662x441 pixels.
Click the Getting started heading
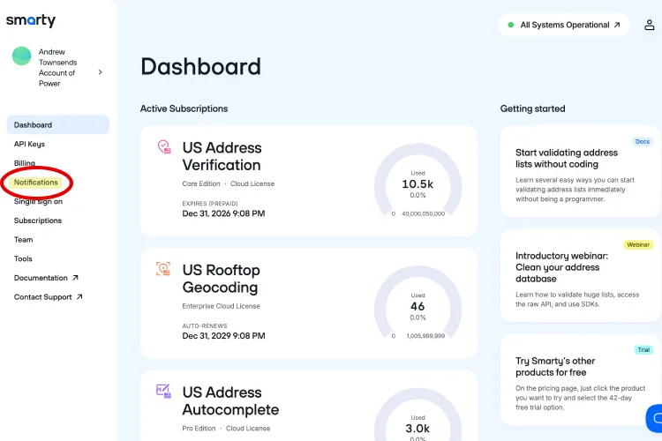(533, 108)
